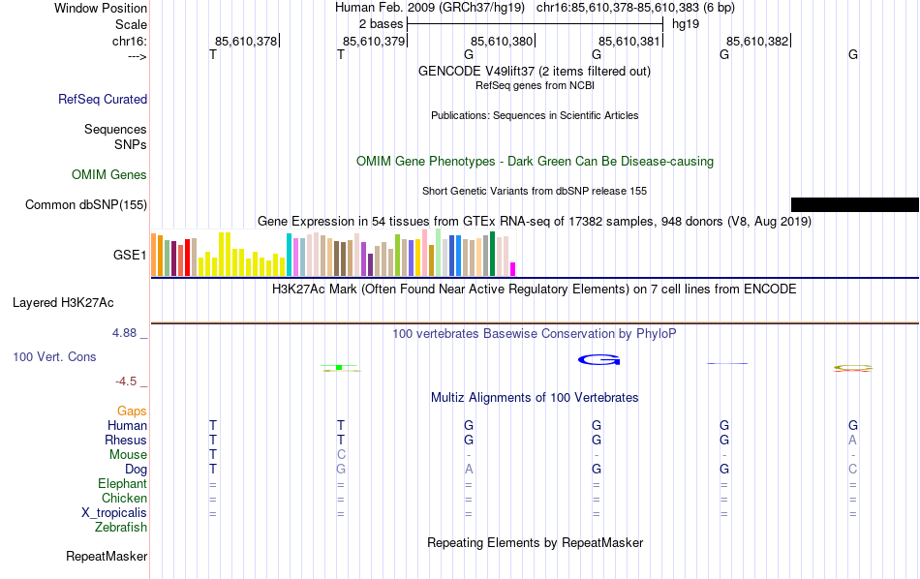This screenshot has width=920, height=579.
Task: Click the RefSeq Curated track label
Action: point(102,99)
